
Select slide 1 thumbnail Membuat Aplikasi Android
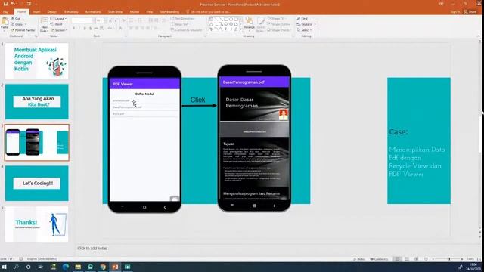click(x=37, y=60)
